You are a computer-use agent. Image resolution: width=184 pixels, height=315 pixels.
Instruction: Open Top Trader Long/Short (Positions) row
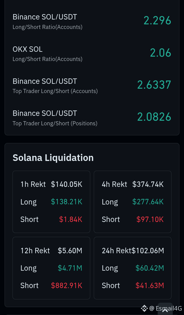[92, 117]
